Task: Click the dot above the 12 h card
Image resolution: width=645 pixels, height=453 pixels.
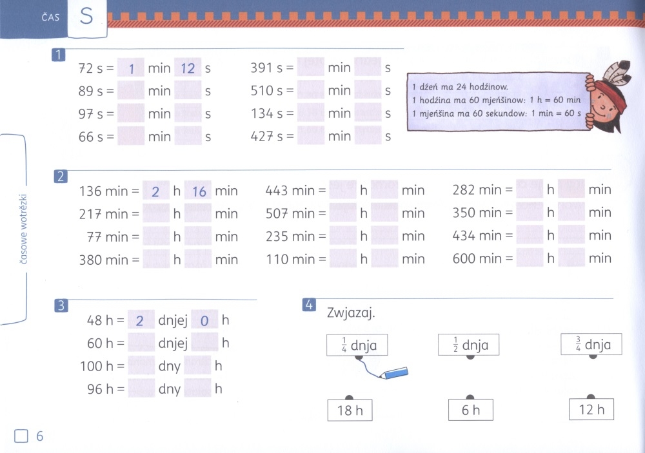Action: click(x=590, y=397)
